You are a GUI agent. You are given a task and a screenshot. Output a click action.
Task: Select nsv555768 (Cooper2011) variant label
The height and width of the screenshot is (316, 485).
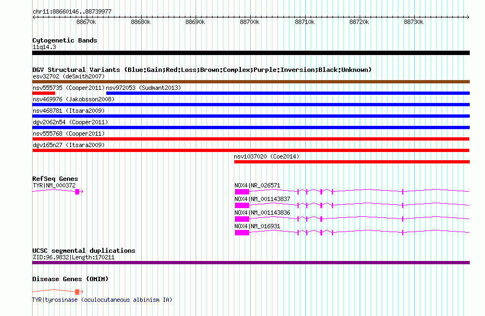69,133
